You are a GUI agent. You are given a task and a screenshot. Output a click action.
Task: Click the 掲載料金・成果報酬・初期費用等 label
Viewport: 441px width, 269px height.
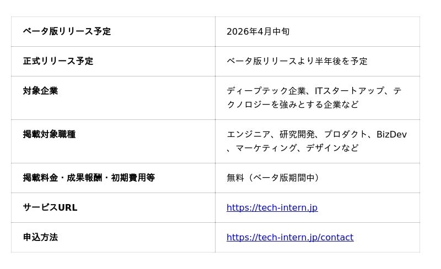coord(88,178)
